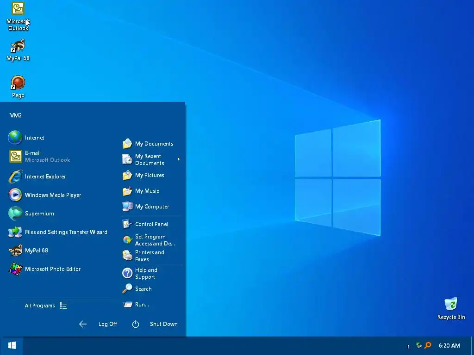Open the Windows Start button
474x355 pixels.
[x=12, y=346]
